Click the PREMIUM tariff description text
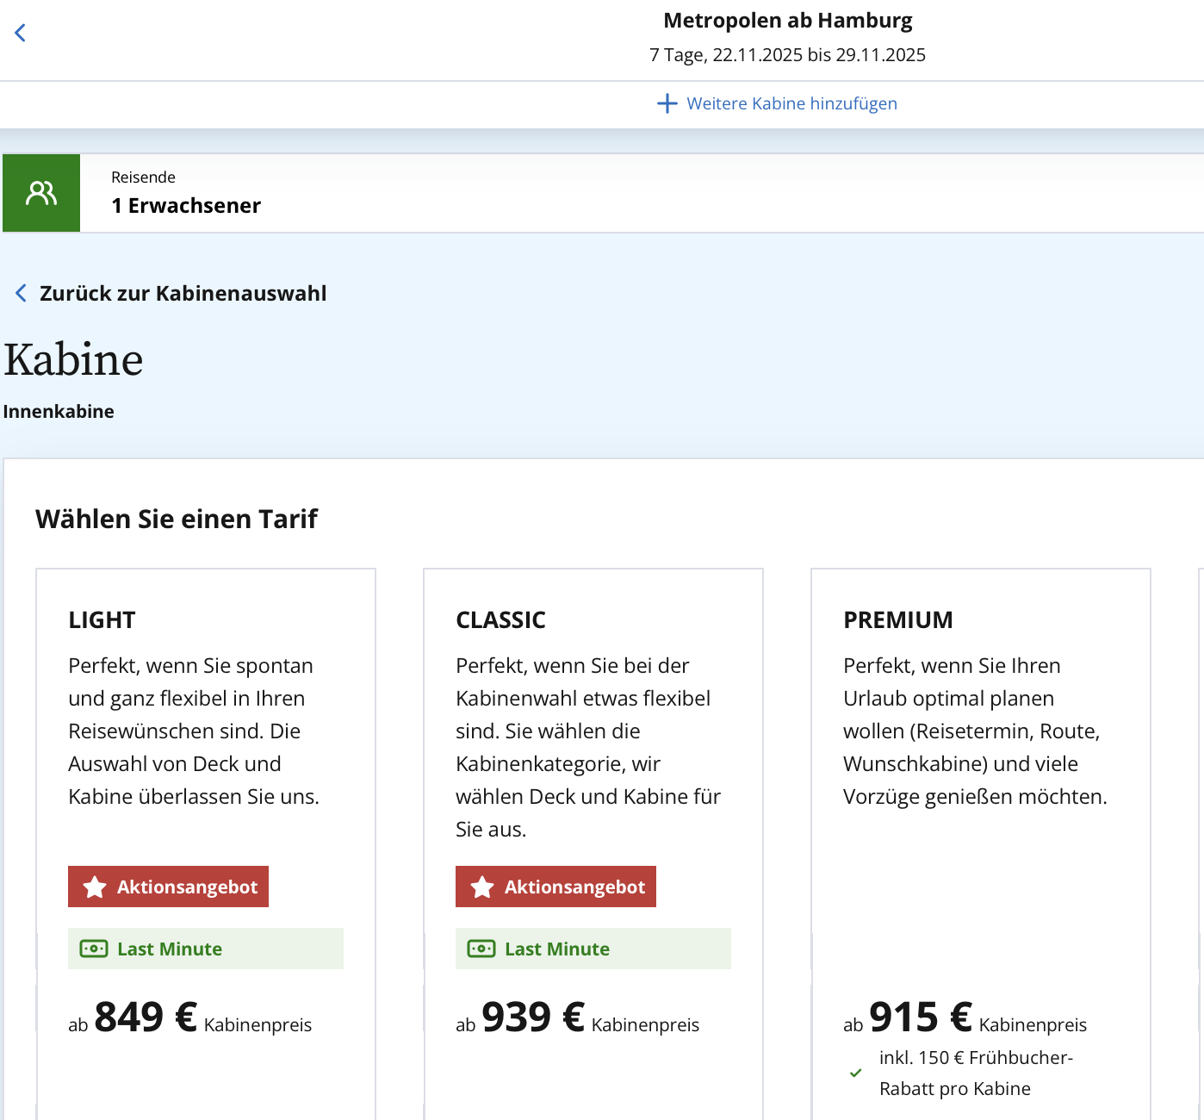 tap(975, 731)
